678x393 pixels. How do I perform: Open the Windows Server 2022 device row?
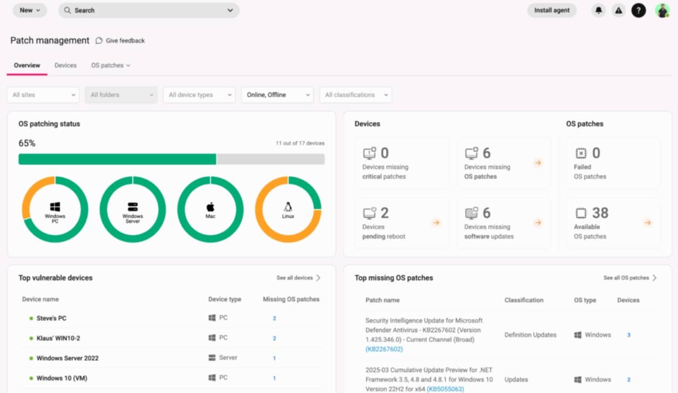click(x=171, y=358)
